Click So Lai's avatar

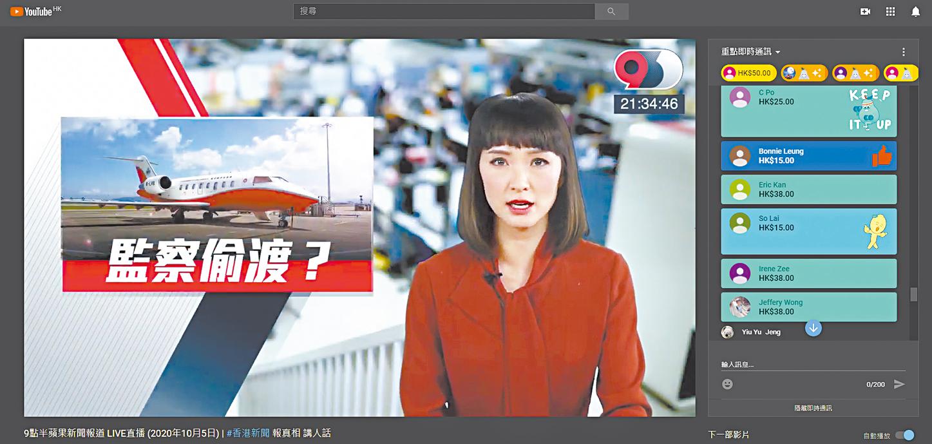pyautogui.click(x=740, y=223)
